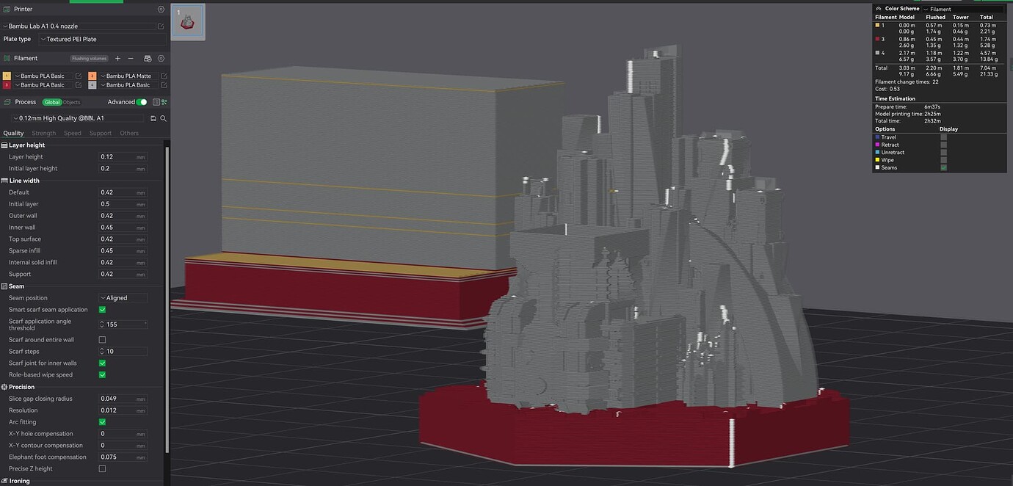Uncheck Scarf joint for inner walls

(102, 363)
